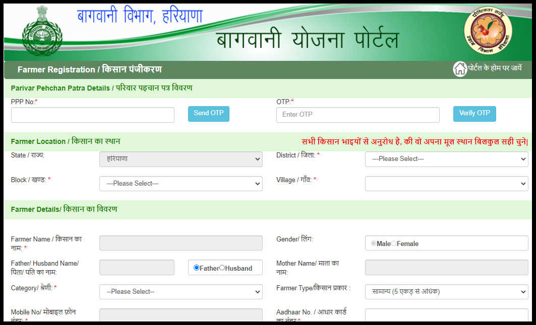Click the 'OTP:' label
Screen dimensions: 536x325
pos(285,102)
